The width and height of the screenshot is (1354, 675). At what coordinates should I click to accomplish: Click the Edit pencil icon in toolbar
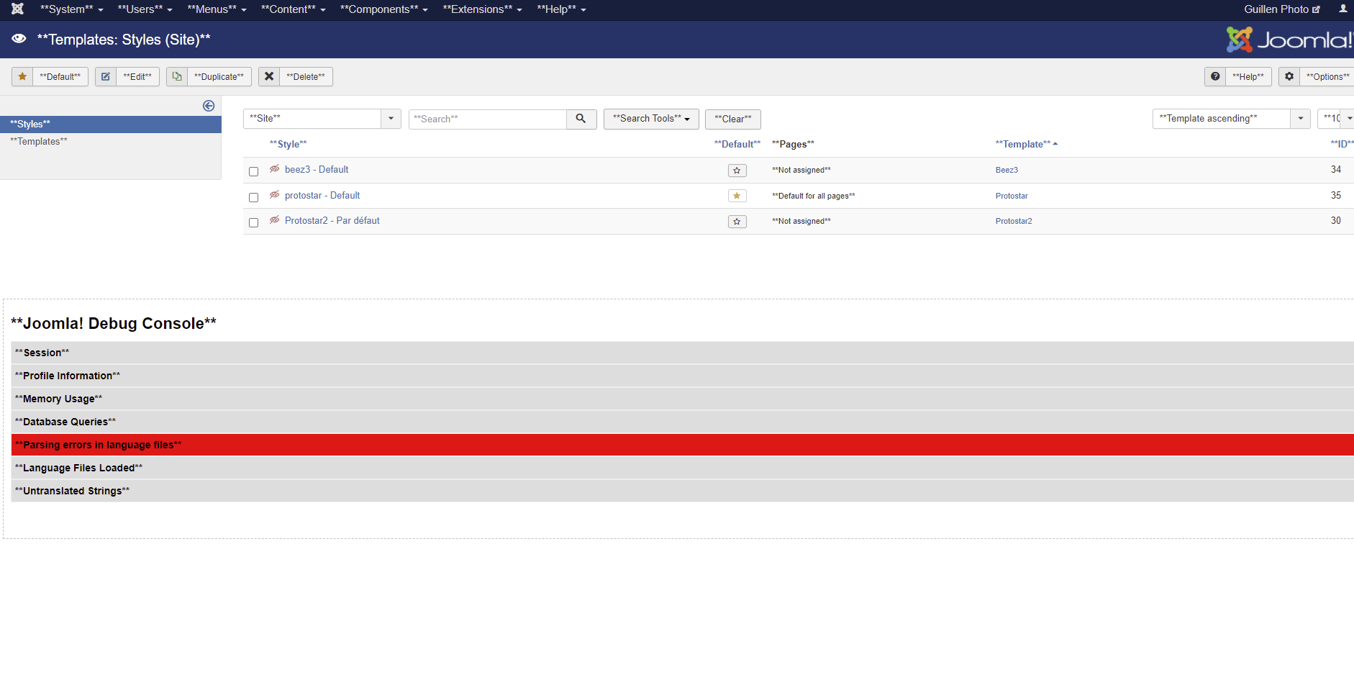(x=106, y=77)
